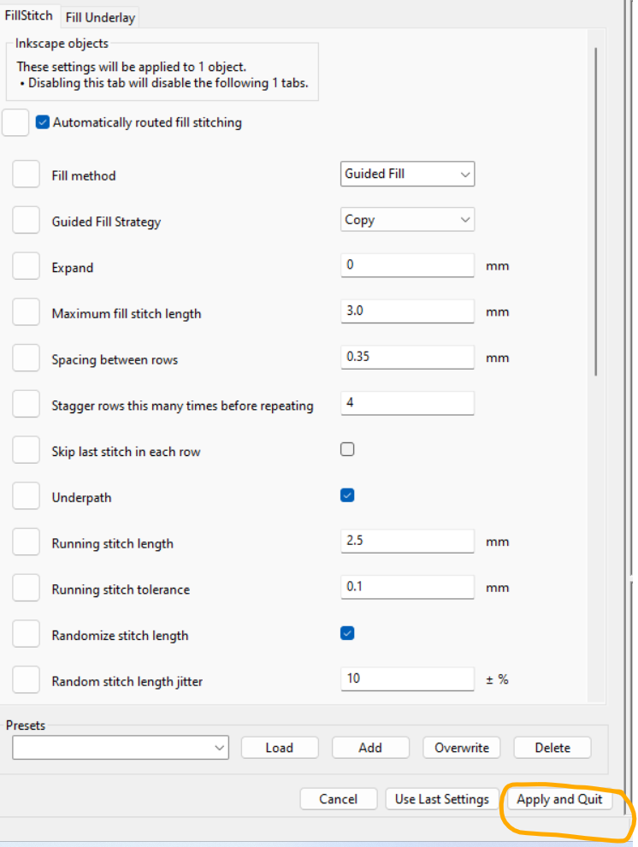638x847 pixels.
Task: Open the Presets combo box
Action: [121, 748]
